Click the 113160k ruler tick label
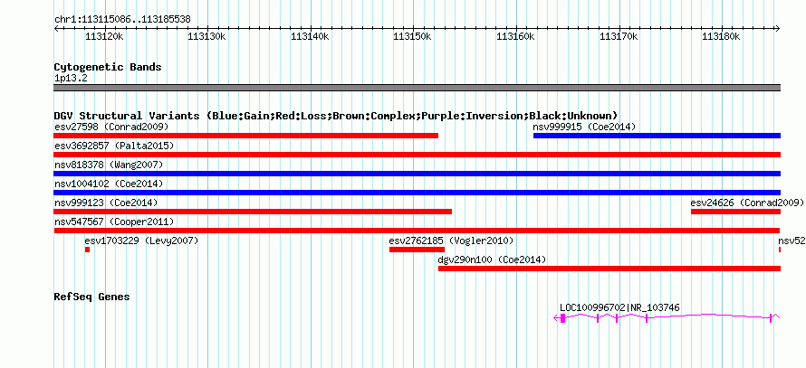Screen dimensions: 806x368 coord(516,36)
